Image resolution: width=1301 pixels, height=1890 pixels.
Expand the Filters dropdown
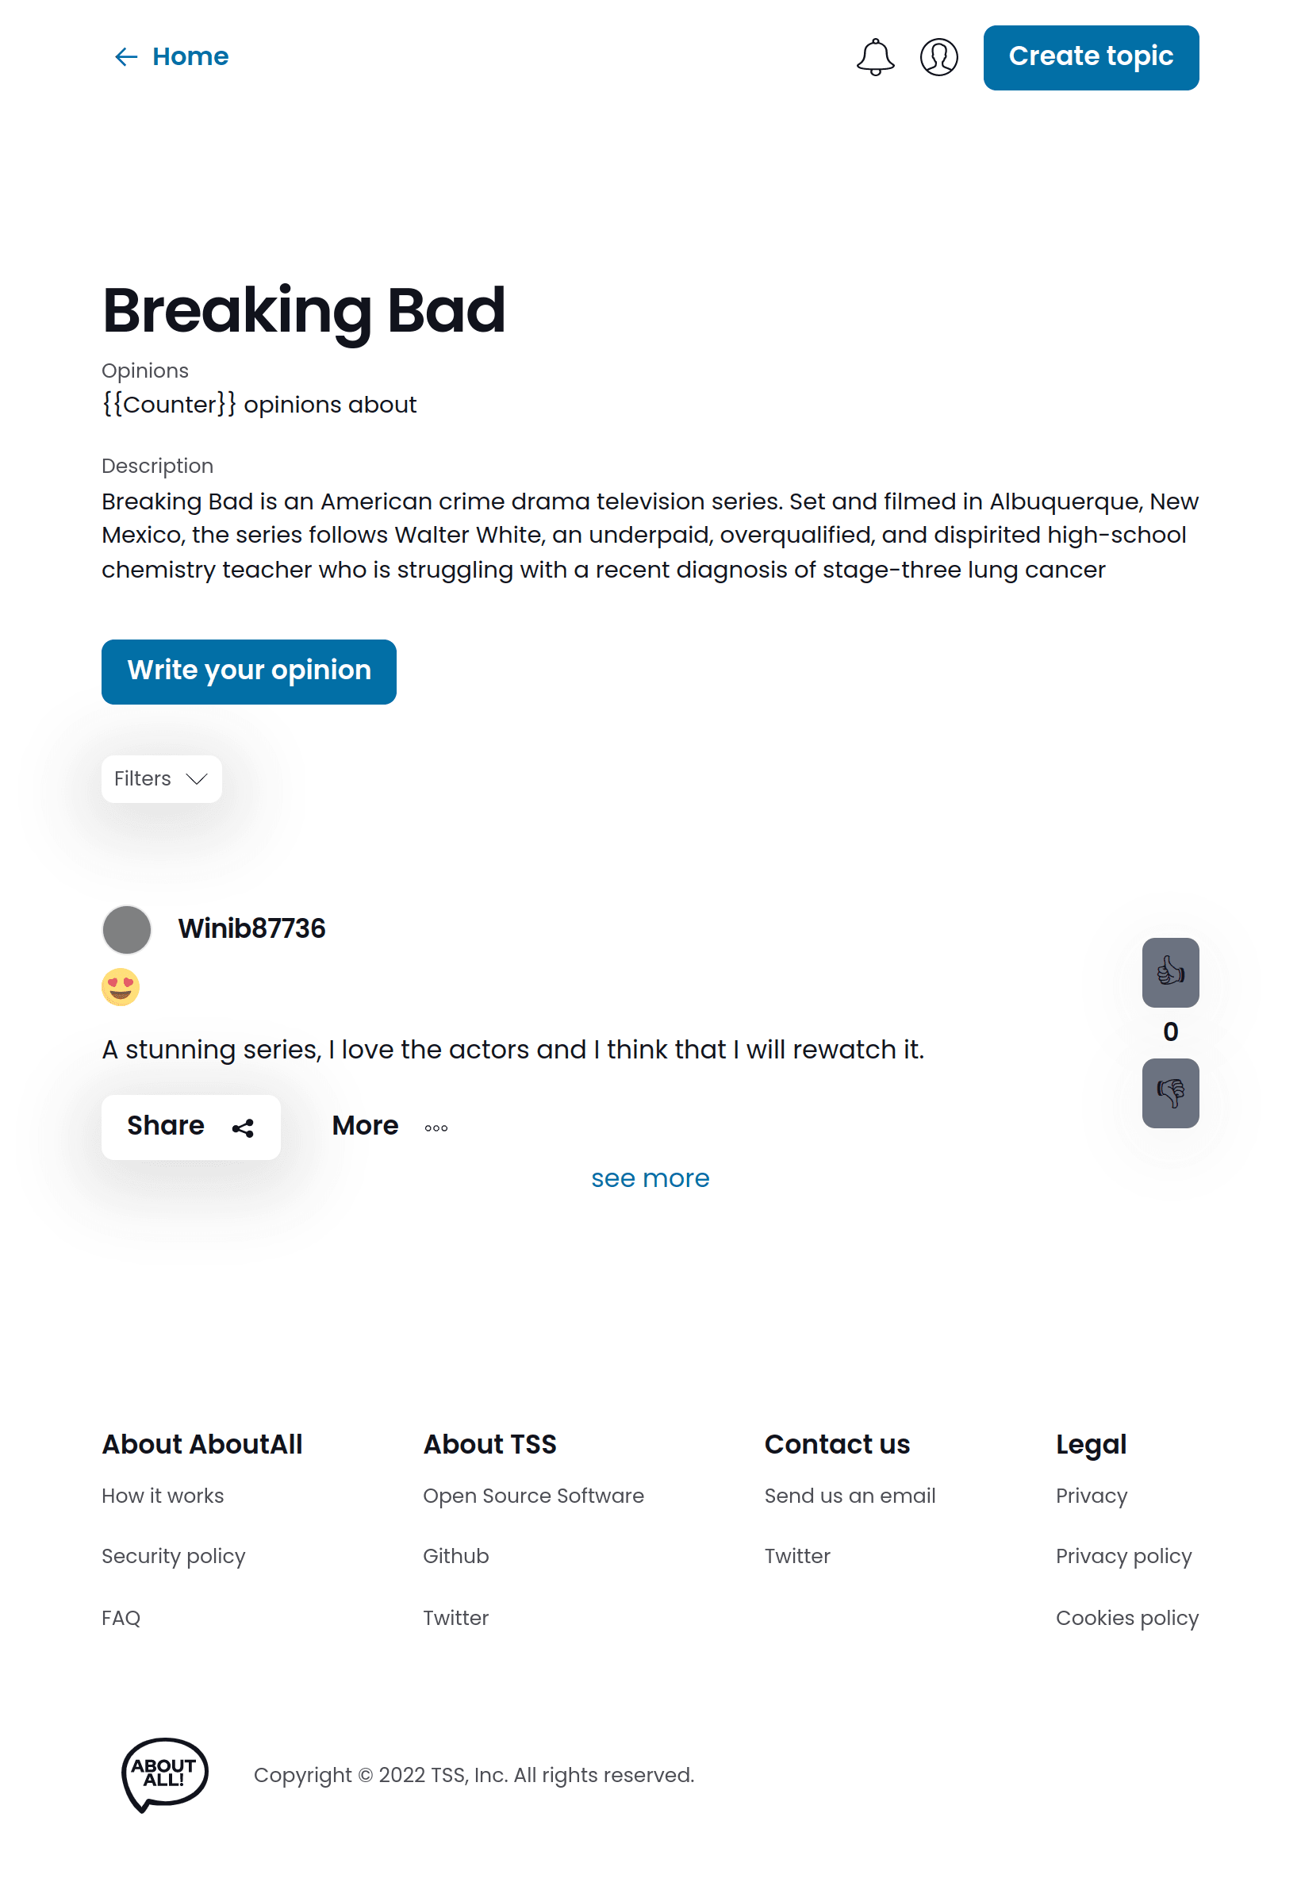point(161,778)
